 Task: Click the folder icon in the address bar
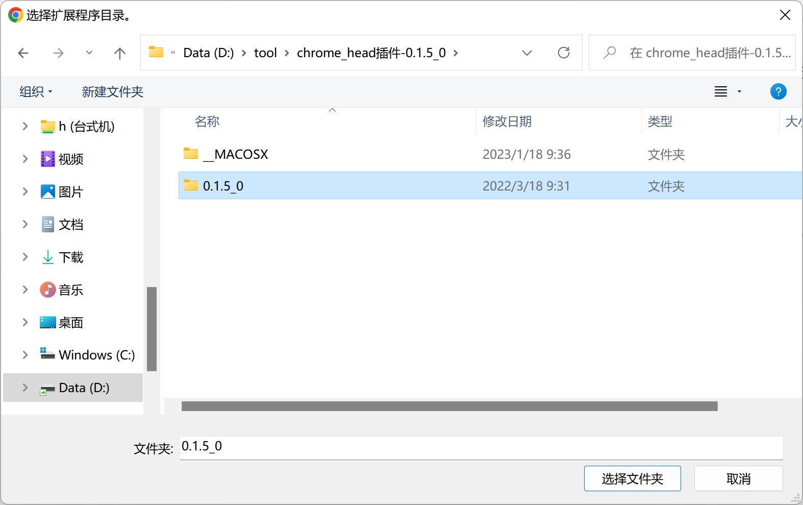pos(156,52)
